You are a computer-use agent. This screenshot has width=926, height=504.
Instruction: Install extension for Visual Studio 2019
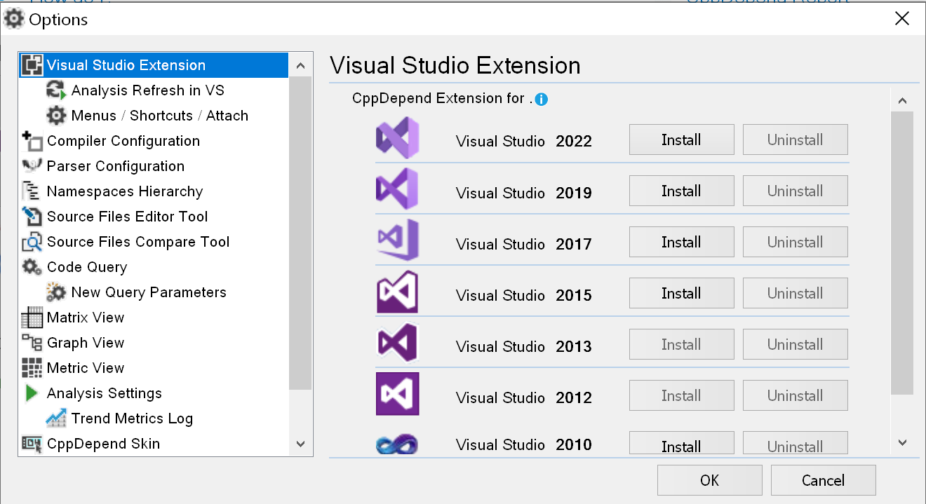[x=681, y=191]
